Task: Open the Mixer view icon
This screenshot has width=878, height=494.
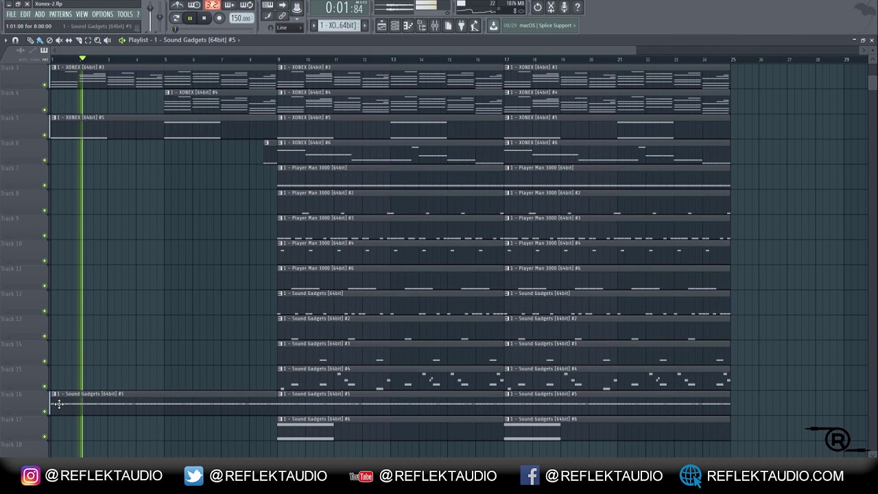Action: [435, 25]
